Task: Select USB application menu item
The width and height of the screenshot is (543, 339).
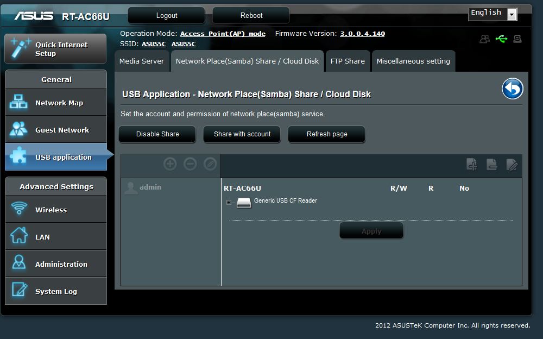Action: 56,156
